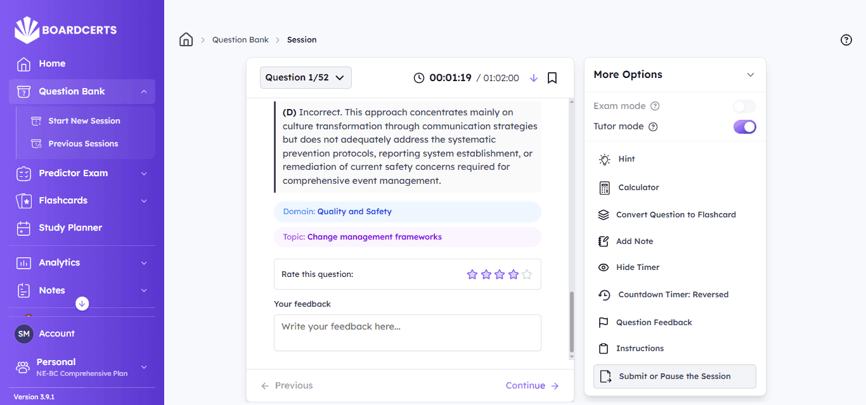Add a Note to this question
This screenshot has width=866, height=405.
click(x=634, y=241)
